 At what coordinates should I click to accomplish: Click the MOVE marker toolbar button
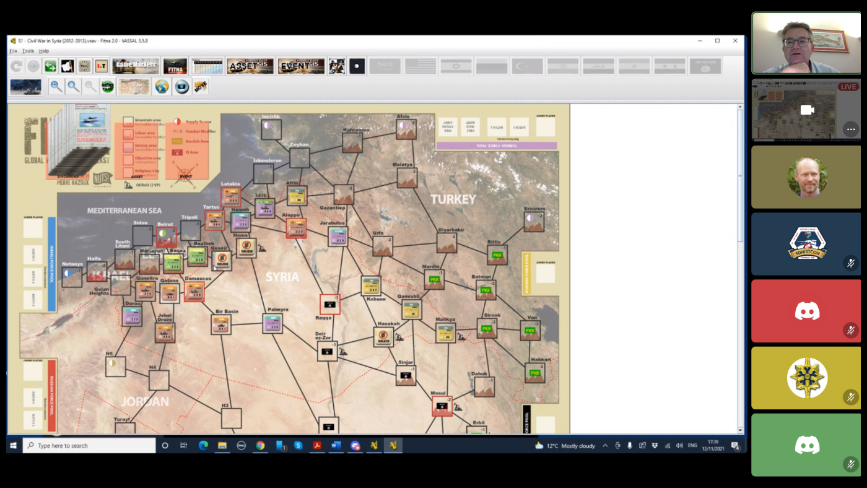pyautogui.click(x=200, y=87)
